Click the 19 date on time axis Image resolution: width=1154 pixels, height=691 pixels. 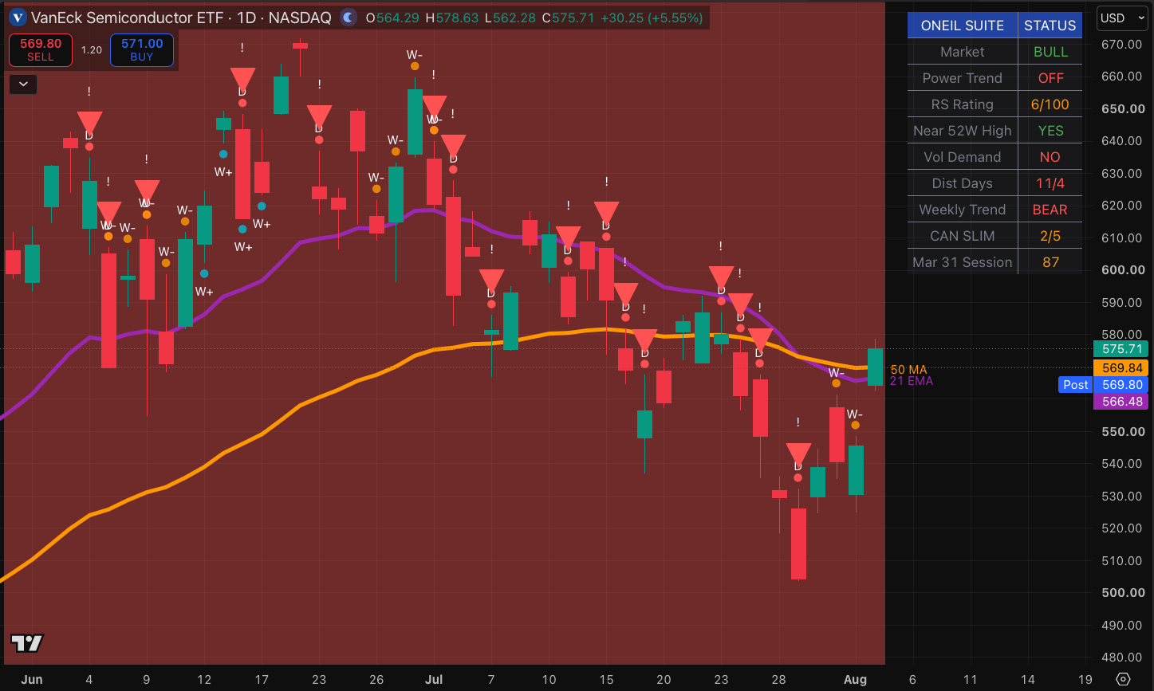click(1085, 680)
